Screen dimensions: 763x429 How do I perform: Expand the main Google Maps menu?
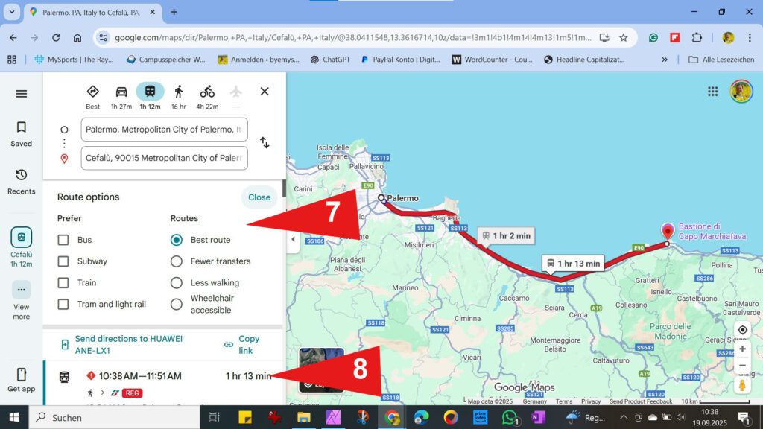(21, 93)
